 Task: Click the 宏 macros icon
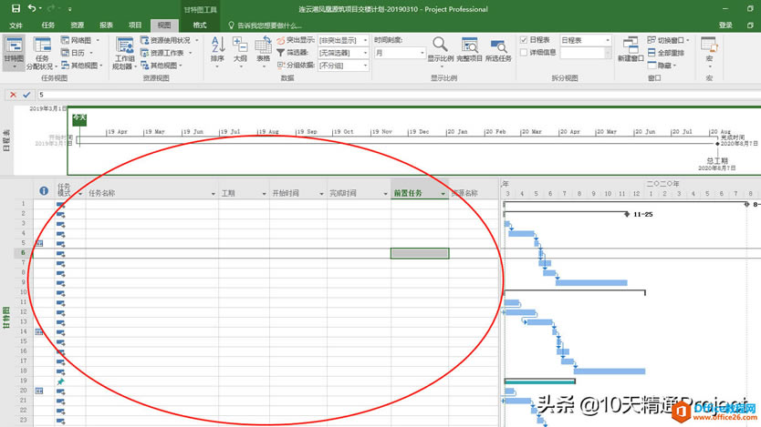point(709,45)
